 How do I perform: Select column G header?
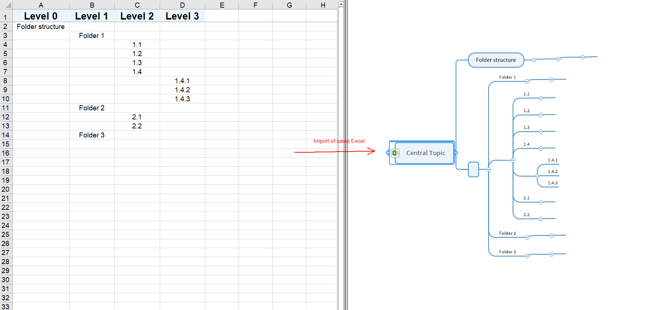289,5
